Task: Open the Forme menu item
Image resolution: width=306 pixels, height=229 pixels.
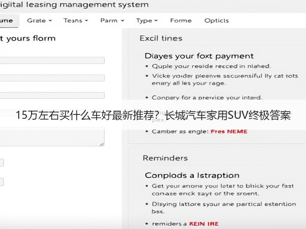Action: coord(181,21)
